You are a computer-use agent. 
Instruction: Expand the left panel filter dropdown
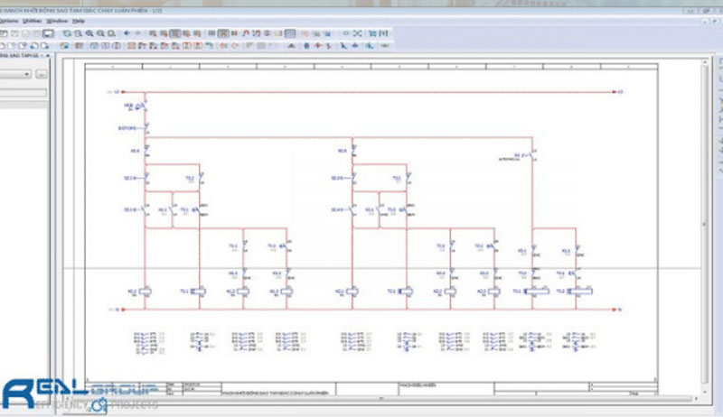pos(27,74)
